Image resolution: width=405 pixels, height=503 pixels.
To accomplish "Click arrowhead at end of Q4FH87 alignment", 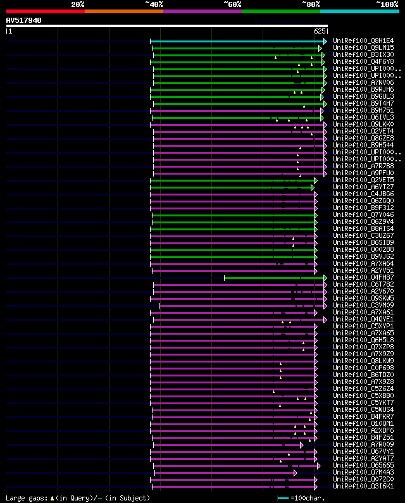I will 325,278.
